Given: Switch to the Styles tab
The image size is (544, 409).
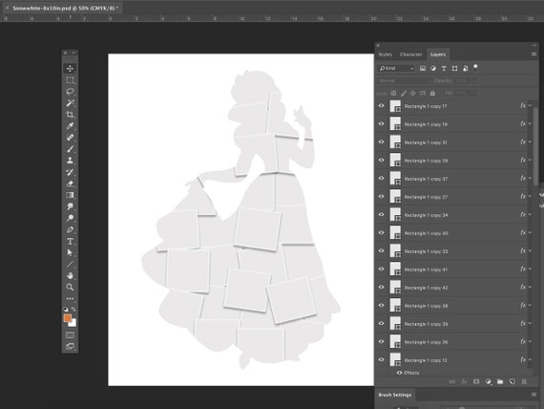Looking at the screenshot, I should tap(385, 54).
